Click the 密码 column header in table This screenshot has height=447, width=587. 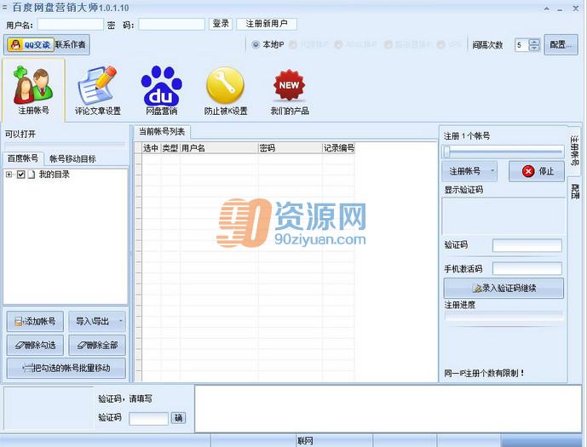pyautogui.click(x=291, y=148)
